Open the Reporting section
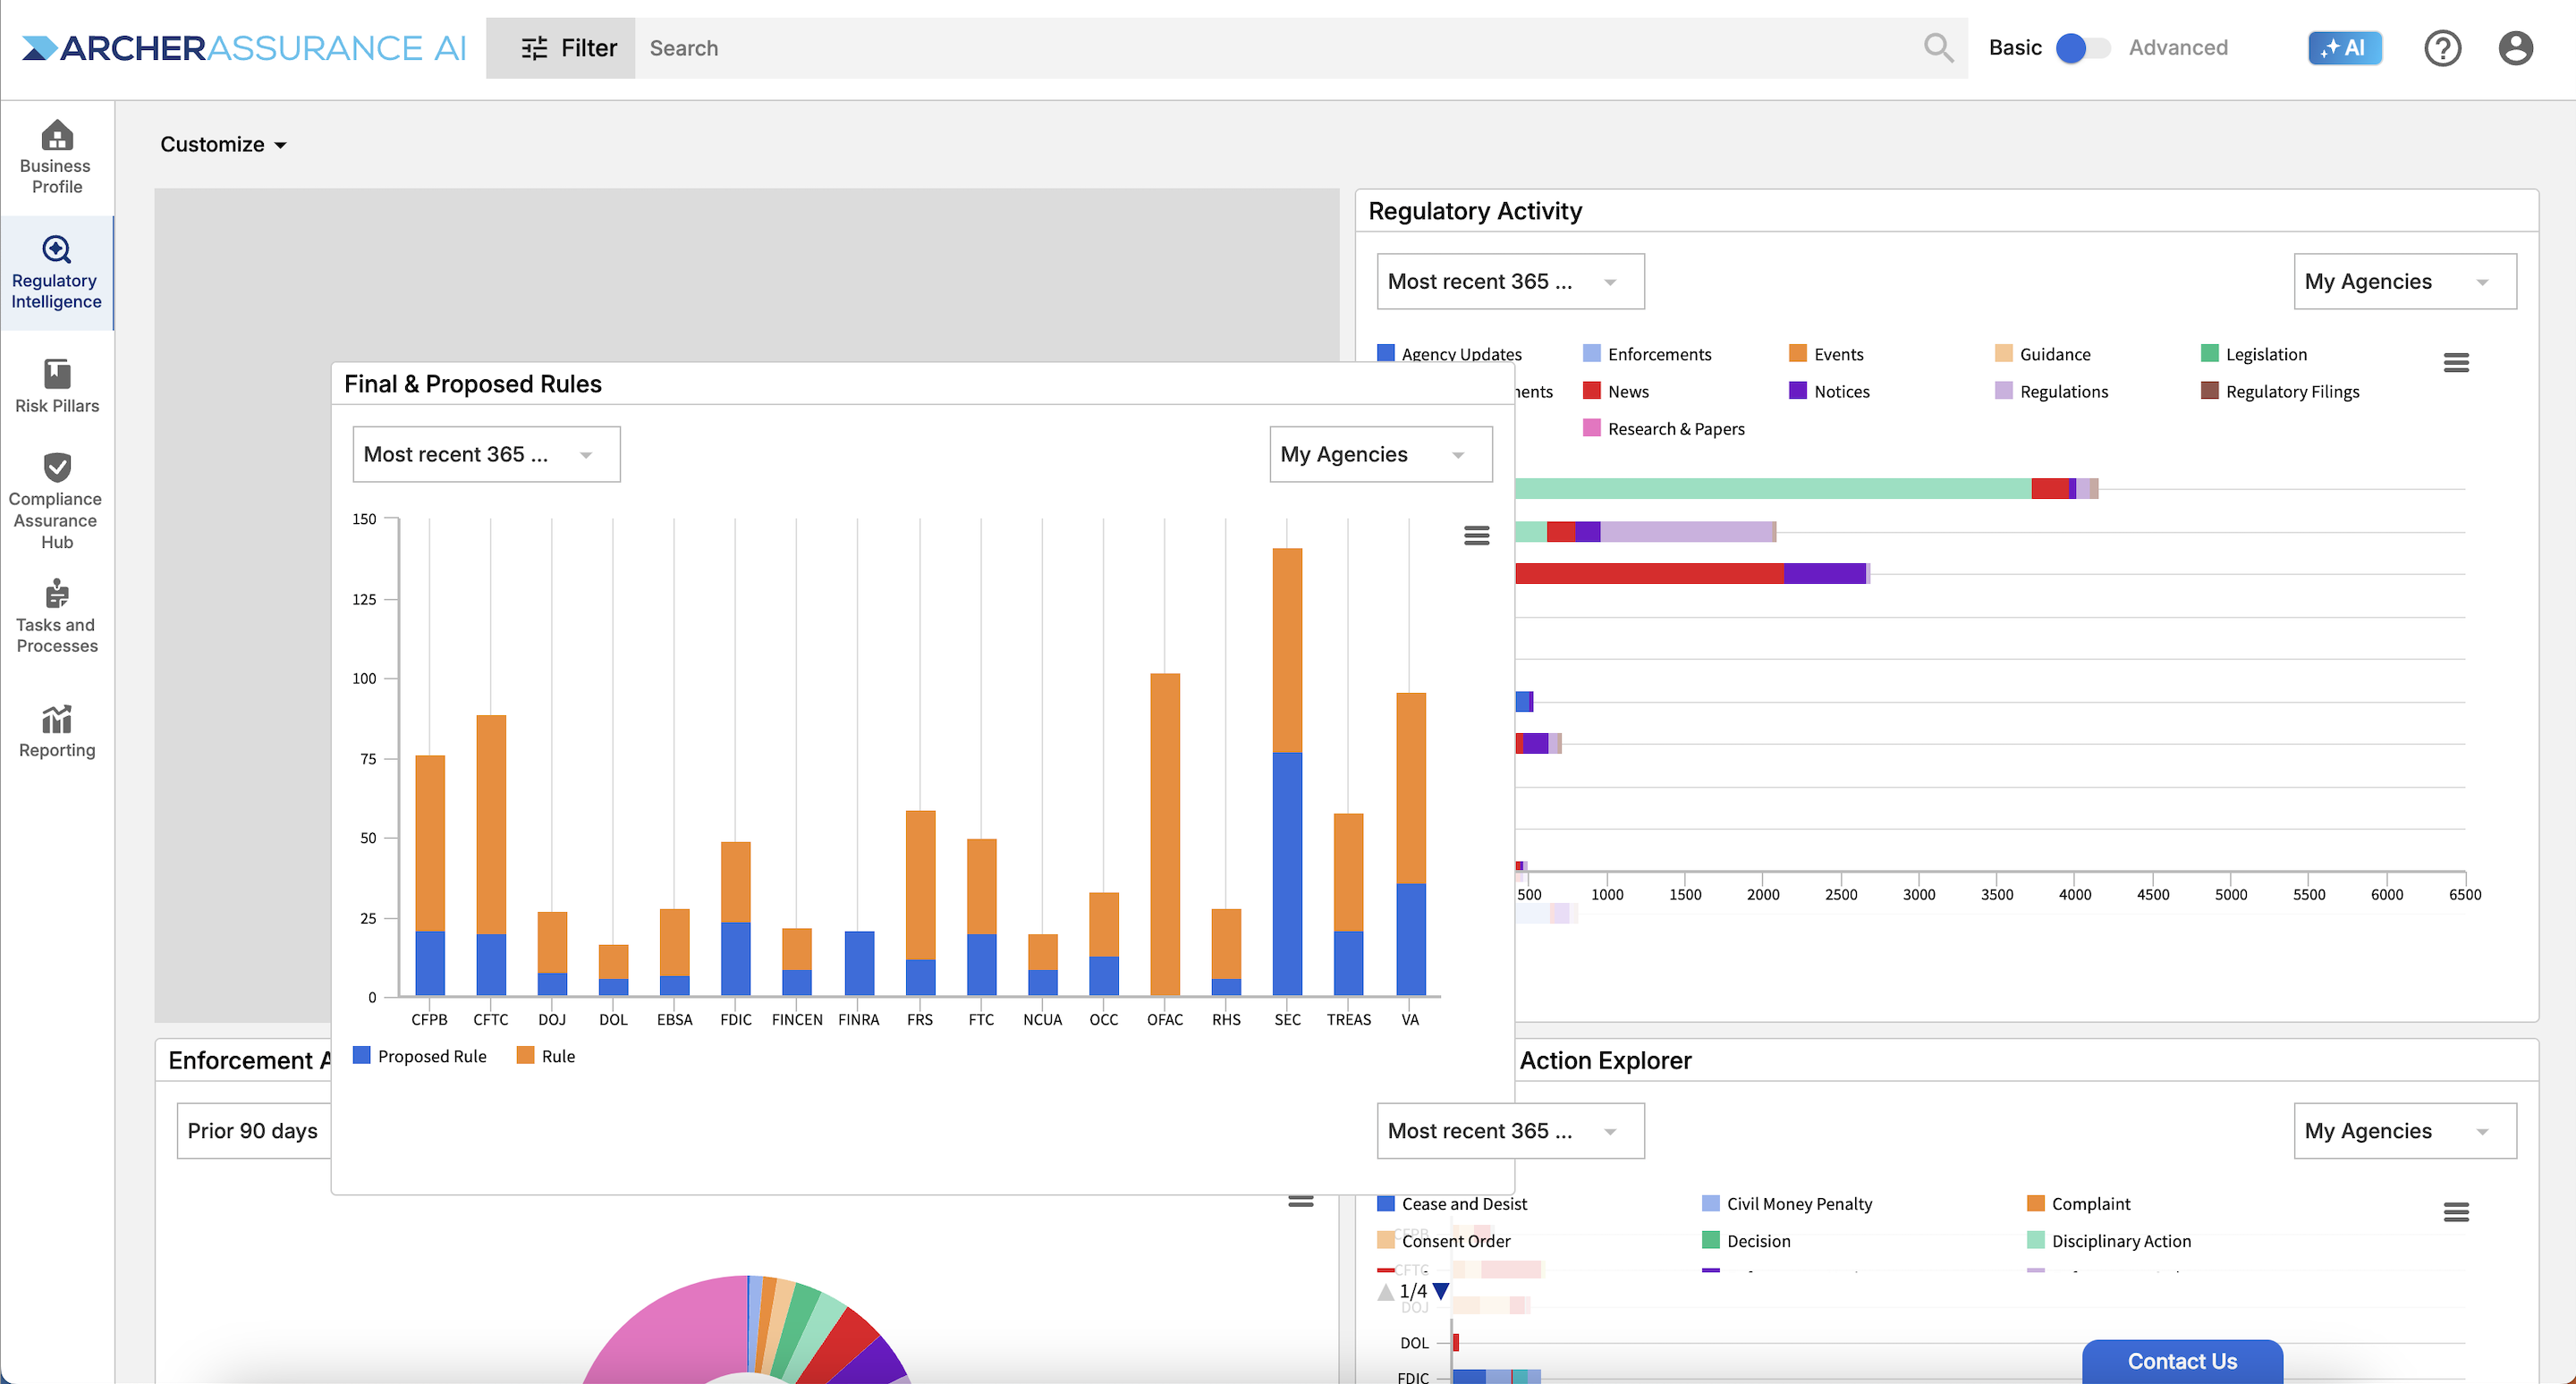This screenshot has height=1384, width=2576. (57, 731)
